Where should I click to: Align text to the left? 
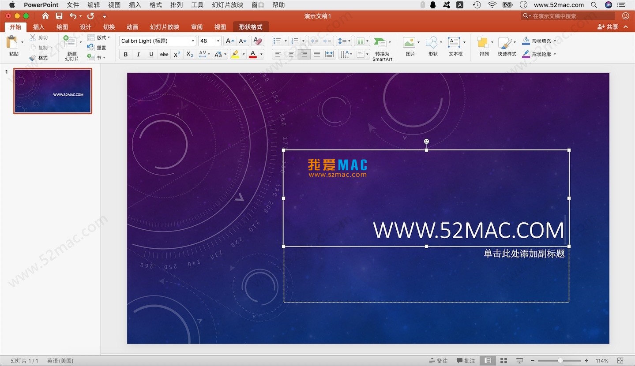pos(278,54)
